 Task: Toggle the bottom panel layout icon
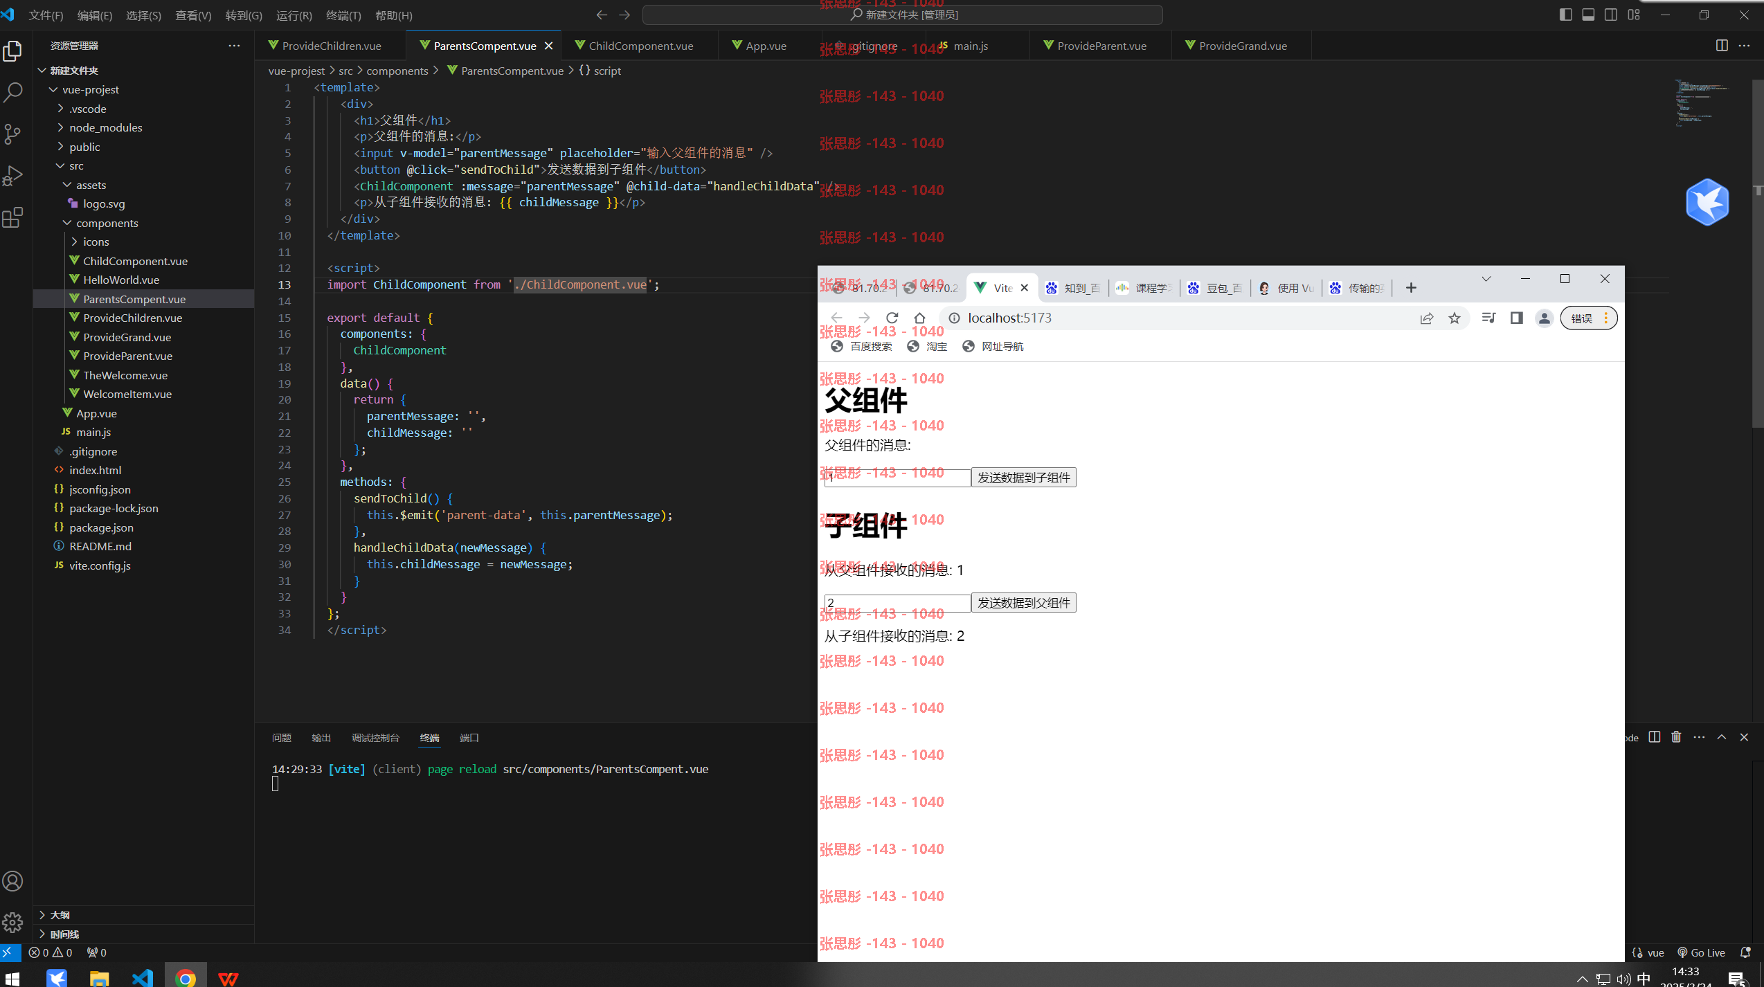tap(1589, 15)
